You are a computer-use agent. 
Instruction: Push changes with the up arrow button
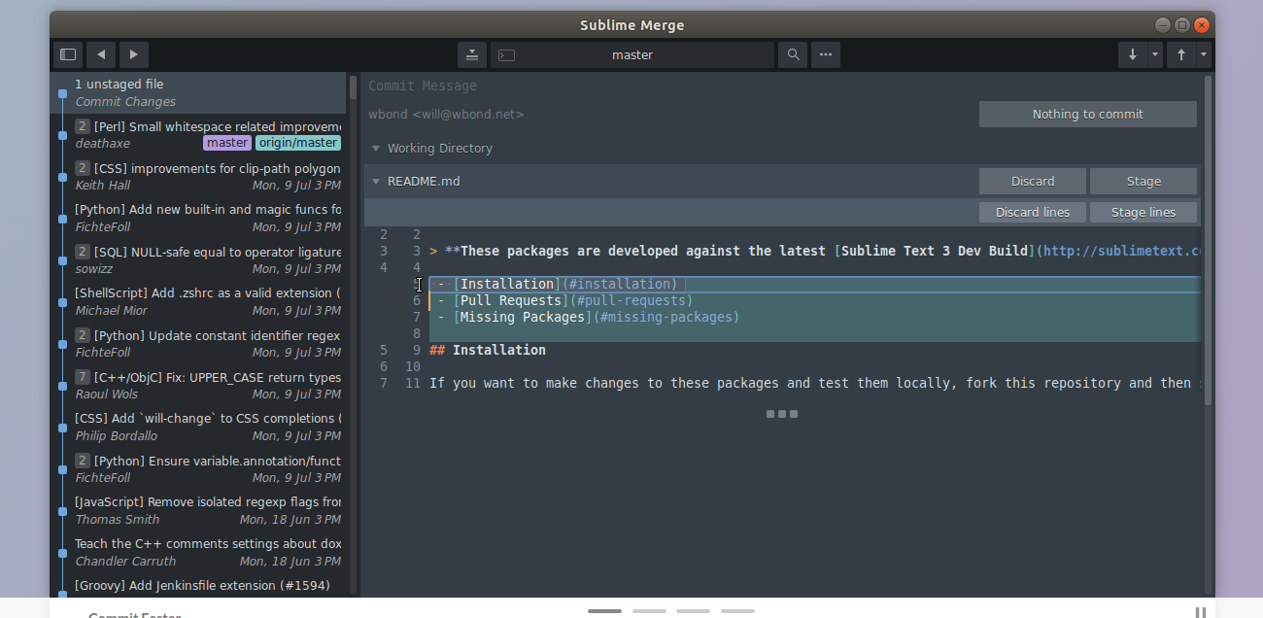1181,54
